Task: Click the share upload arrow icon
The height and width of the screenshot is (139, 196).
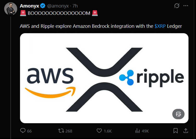Action: click(x=186, y=131)
